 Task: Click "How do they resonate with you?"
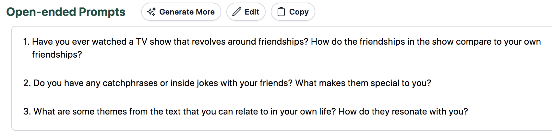(x=403, y=112)
